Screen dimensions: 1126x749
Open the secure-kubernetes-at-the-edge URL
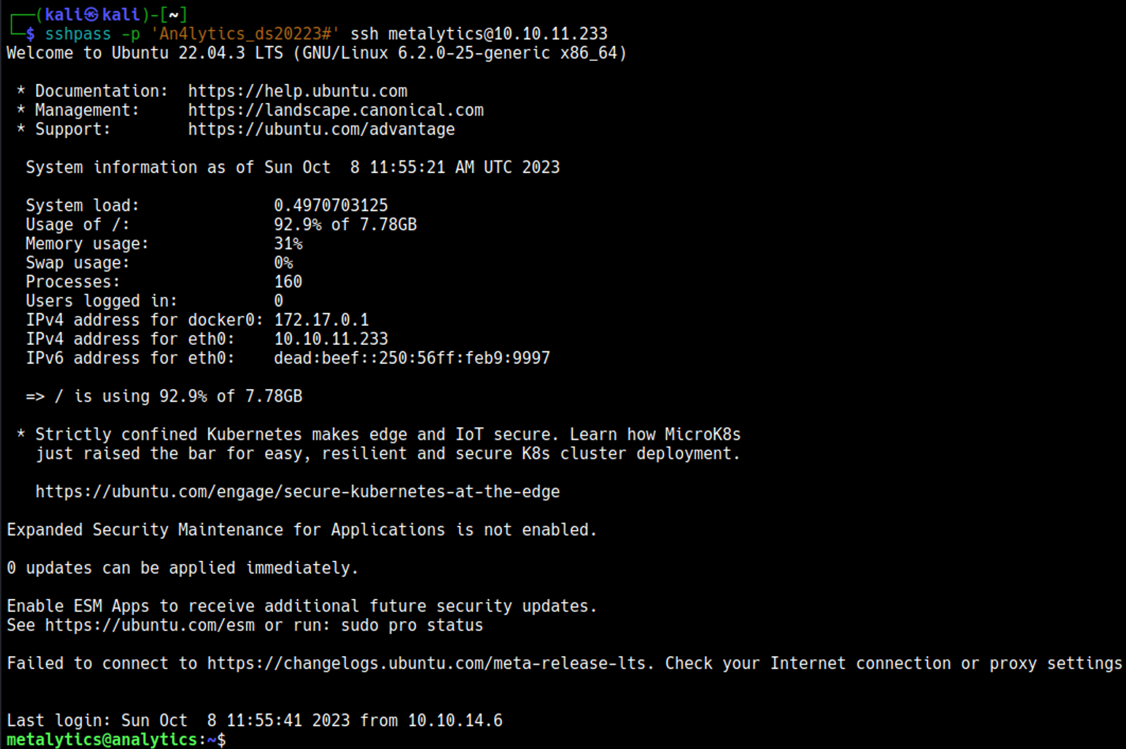(x=297, y=492)
